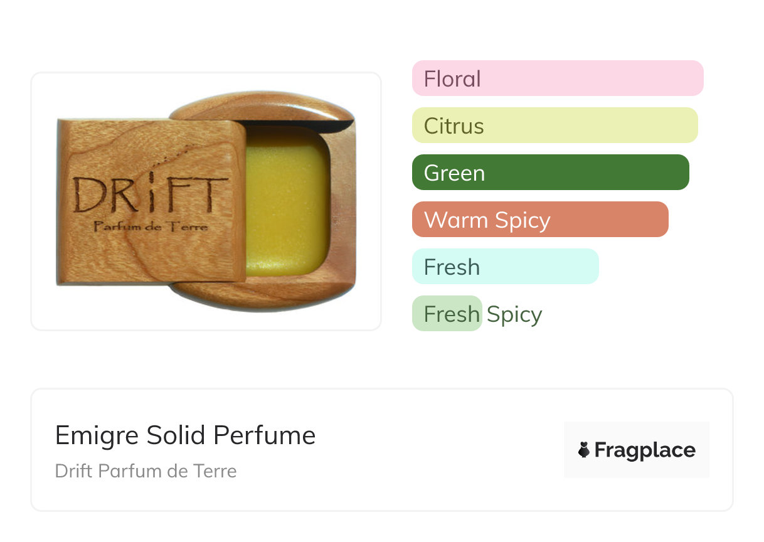The height and width of the screenshot is (542, 764).
Task: Click the engraved 'Parfum de Terre' text
Action: pyautogui.click(x=151, y=226)
